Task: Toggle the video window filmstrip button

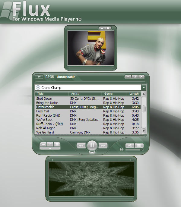Action: (x=139, y=146)
